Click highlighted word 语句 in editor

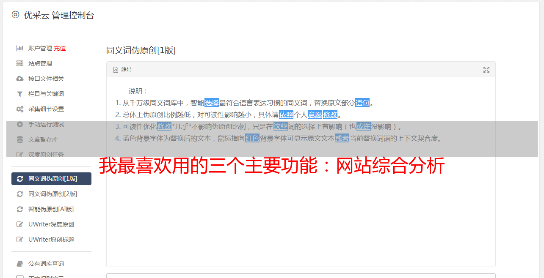point(362,103)
